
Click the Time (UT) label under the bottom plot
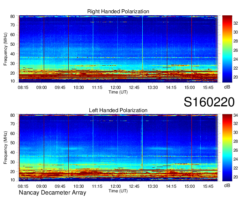(118, 191)
